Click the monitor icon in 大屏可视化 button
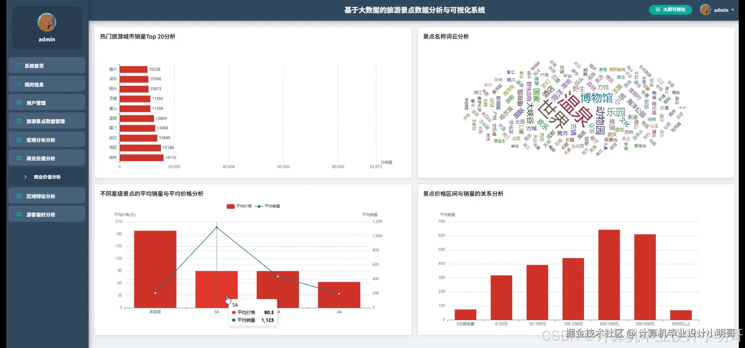Image resolution: width=745 pixels, height=348 pixels. tap(658, 10)
